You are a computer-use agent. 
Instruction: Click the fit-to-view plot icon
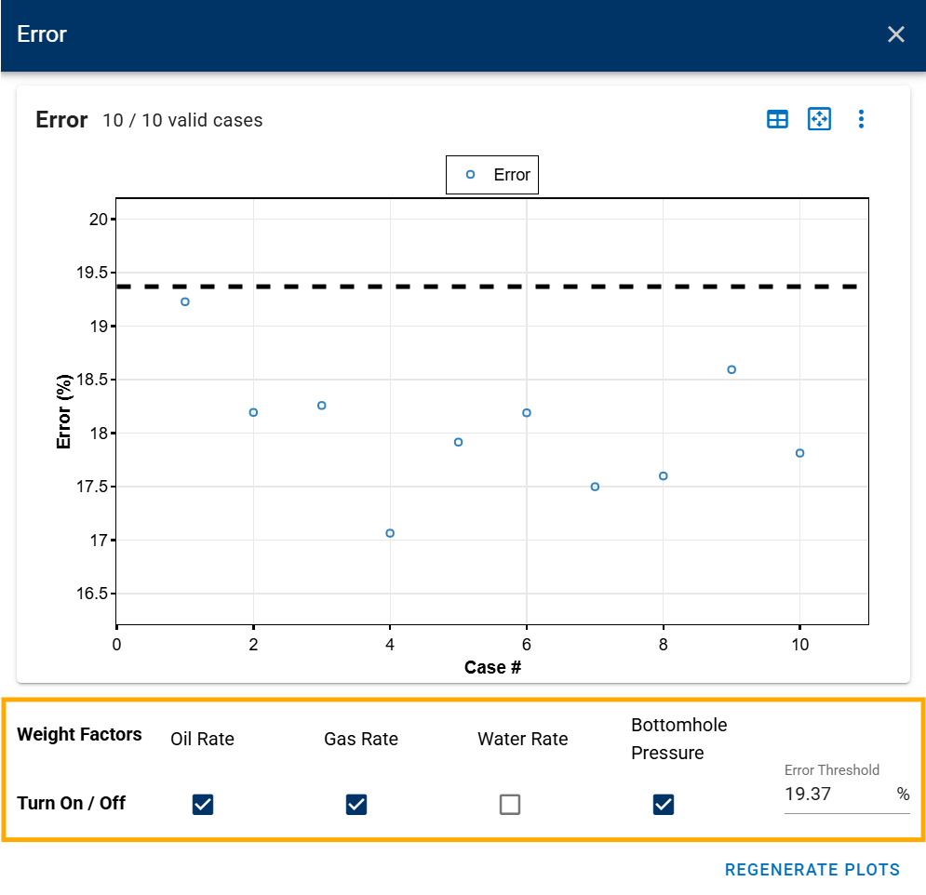[819, 119]
